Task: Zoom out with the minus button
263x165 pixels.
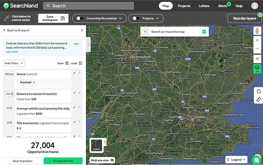Action: pos(257,49)
